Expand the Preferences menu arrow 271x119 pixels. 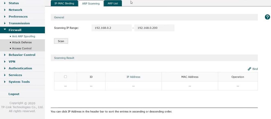[5, 16]
